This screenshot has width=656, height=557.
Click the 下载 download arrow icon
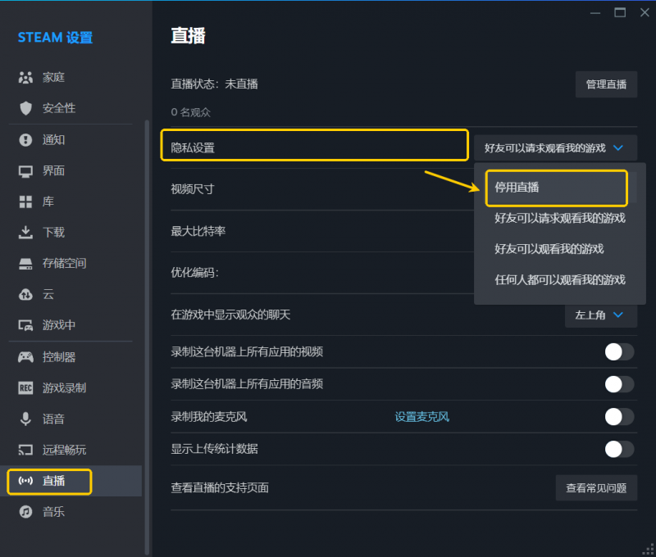[25, 233]
